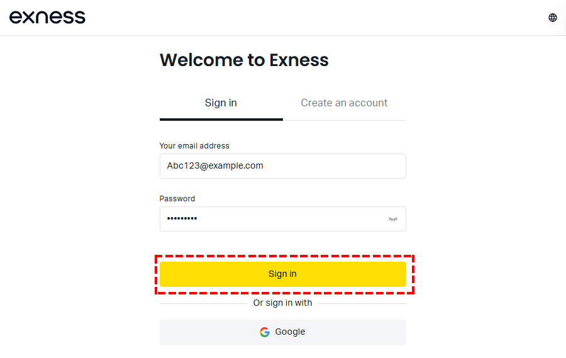Switch to the Create an account tab
Screen dimensions: 566x358
[344, 103]
